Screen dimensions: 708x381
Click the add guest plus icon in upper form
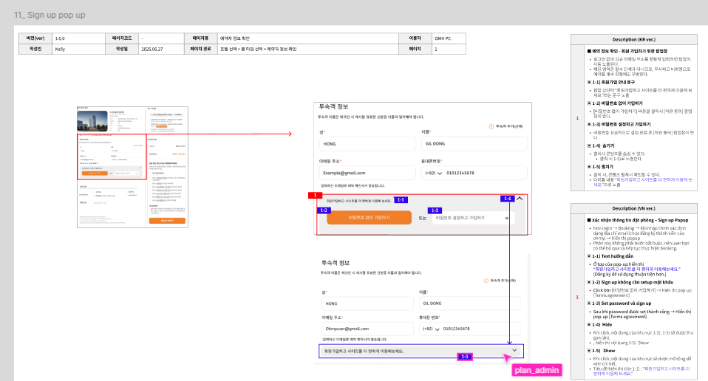pos(492,126)
